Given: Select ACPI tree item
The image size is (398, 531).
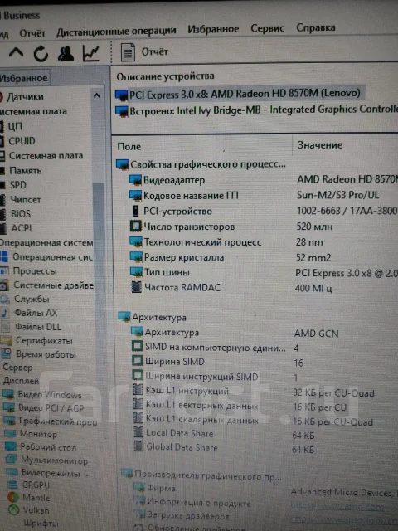Looking at the screenshot, I should click(x=22, y=228).
